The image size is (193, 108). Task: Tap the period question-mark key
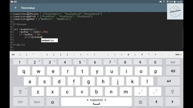[x=155, y=91]
